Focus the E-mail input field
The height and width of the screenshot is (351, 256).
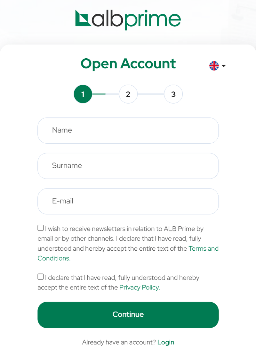[x=128, y=201]
